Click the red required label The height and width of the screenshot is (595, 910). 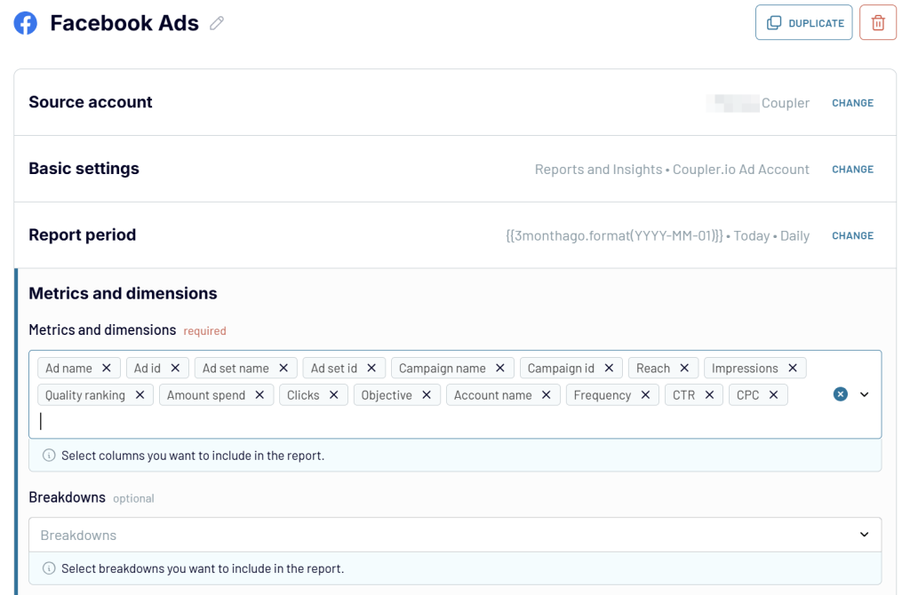(205, 330)
